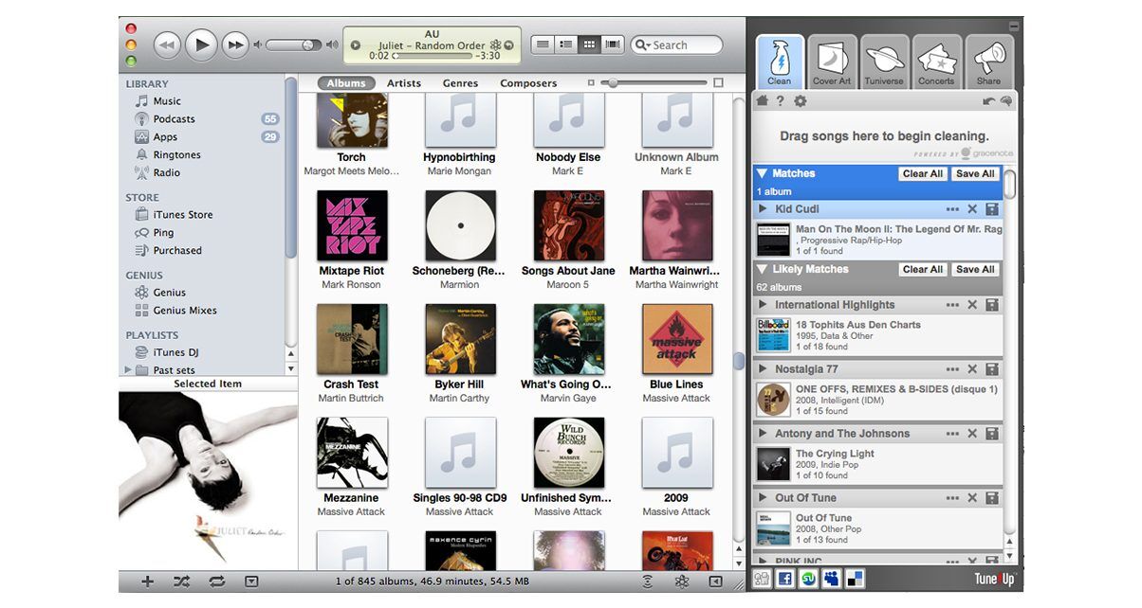Click the Play button
Viewport: 1142px width, 608px height.
pos(201,44)
